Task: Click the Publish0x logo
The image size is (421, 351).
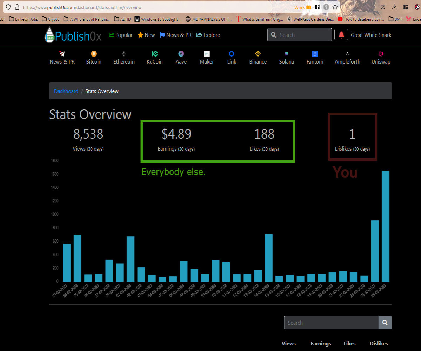Action: [73, 35]
